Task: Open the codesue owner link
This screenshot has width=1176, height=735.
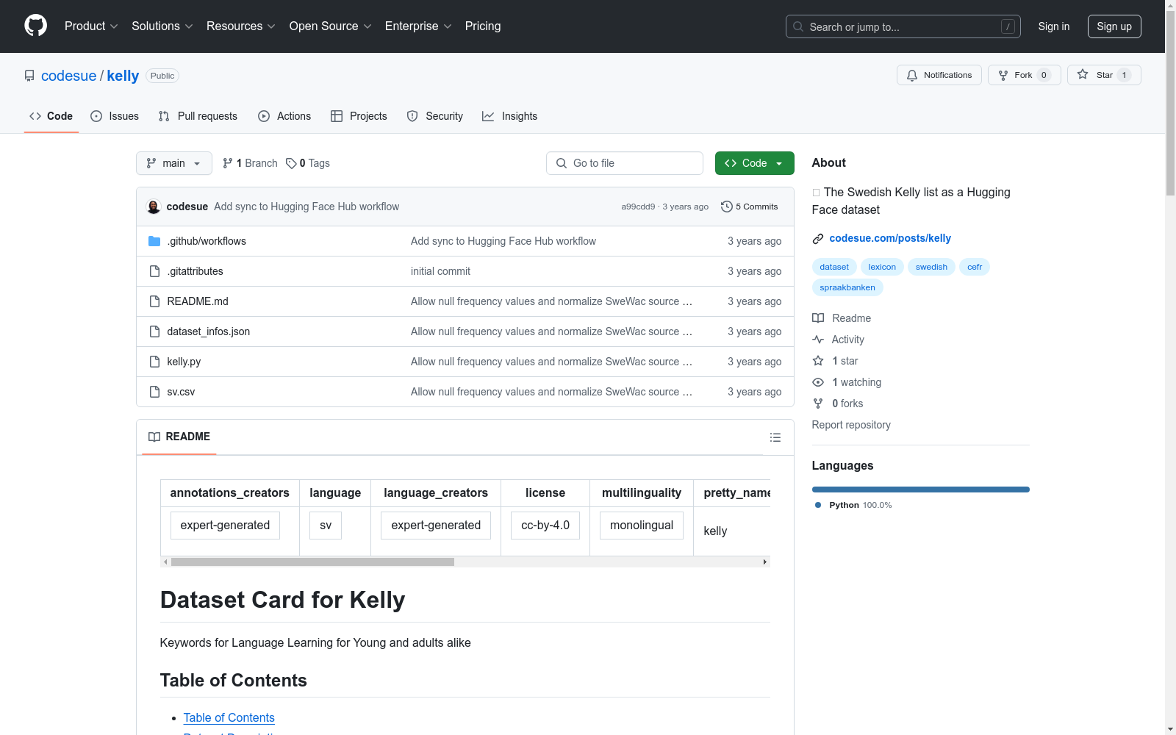Action: pyautogui.click(x=68, y=76)
